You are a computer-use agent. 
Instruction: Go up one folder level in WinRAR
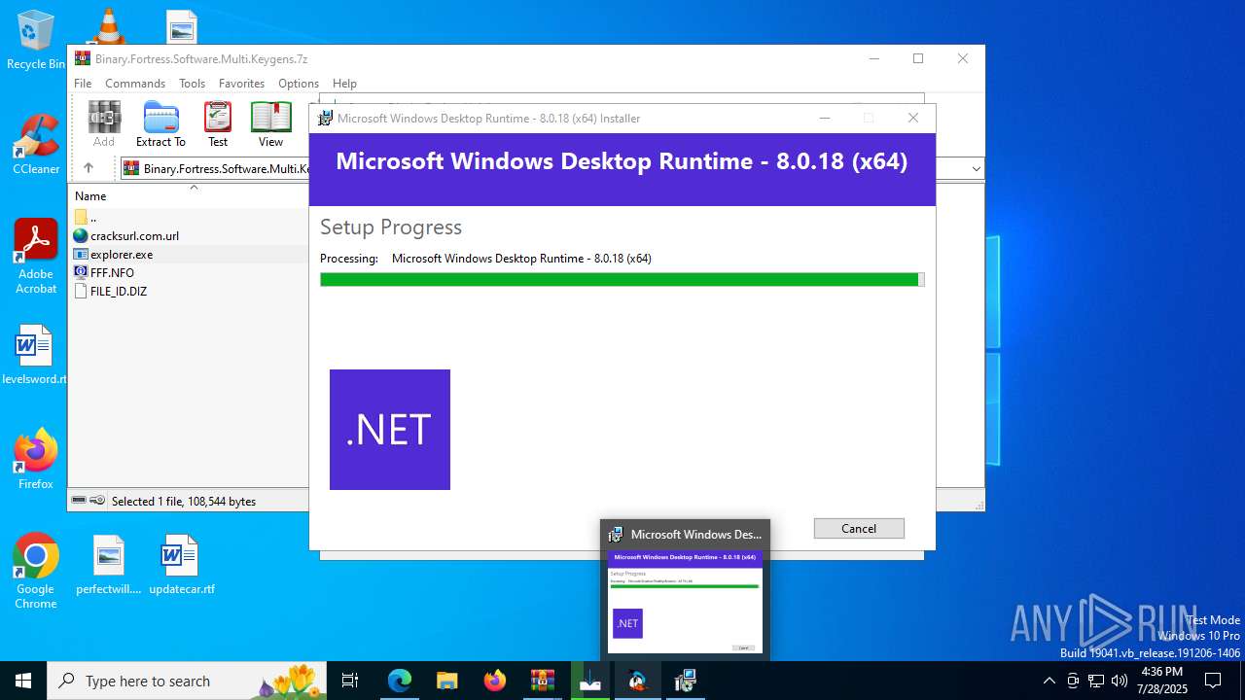(89, 168)
